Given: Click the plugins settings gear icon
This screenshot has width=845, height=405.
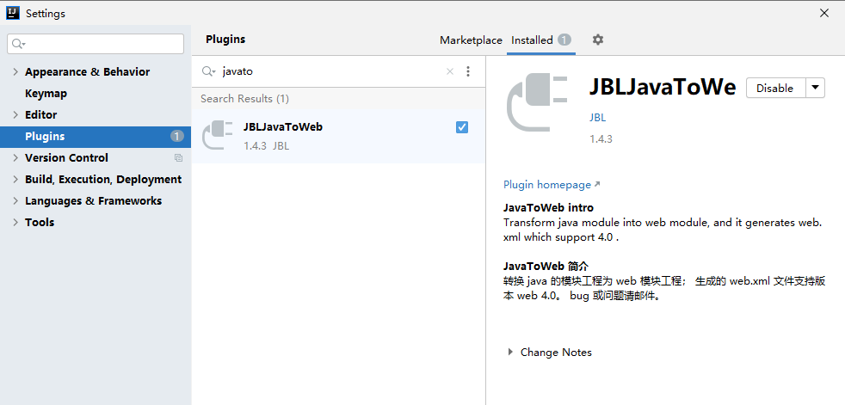Looking at the screenshot, I should (x=598, y=40).
